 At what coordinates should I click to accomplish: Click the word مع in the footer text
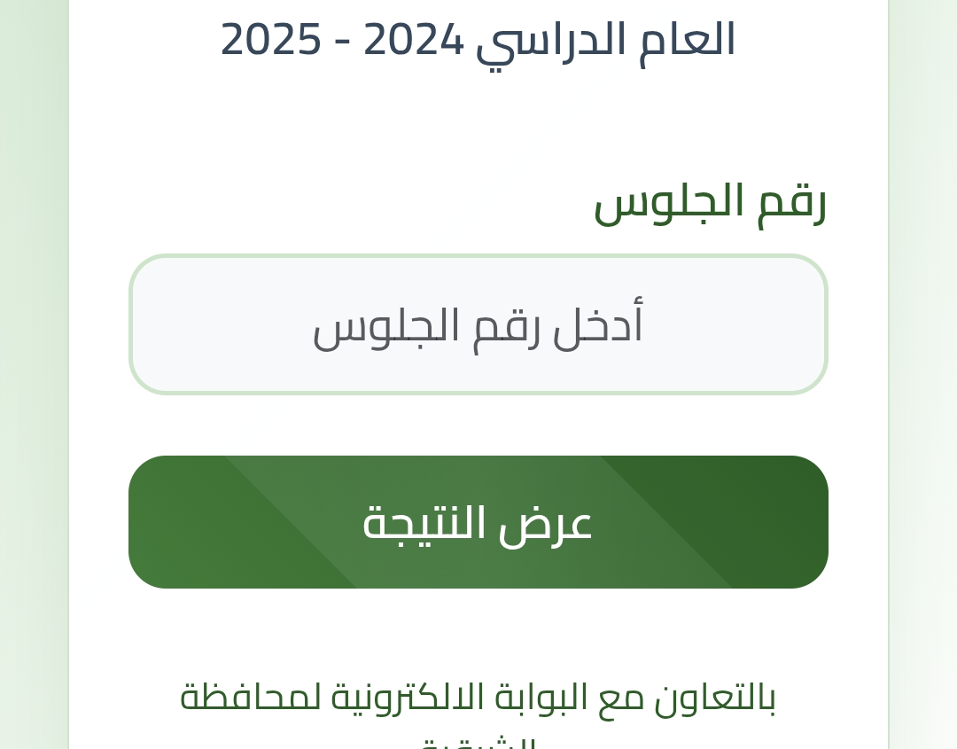pos(623,698)
